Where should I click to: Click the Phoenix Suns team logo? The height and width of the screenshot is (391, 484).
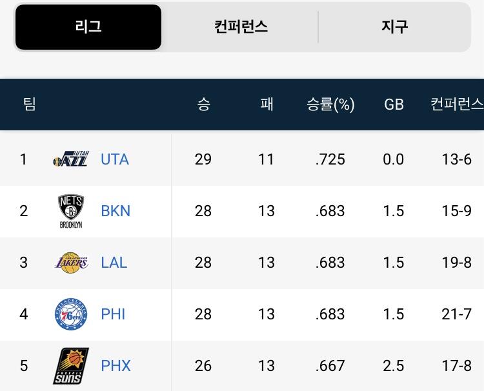(70, 366)
